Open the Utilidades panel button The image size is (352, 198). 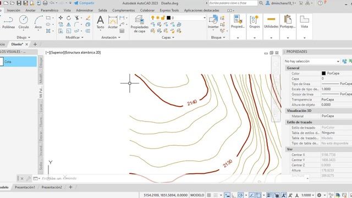(x=271, y=22)
